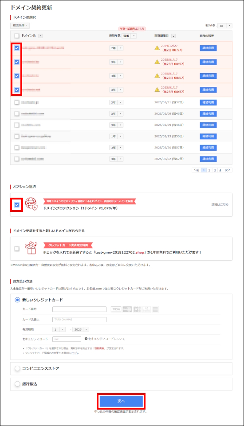
Task: Check the domain expiring 2025/03/02
Action: coord(17,159)
